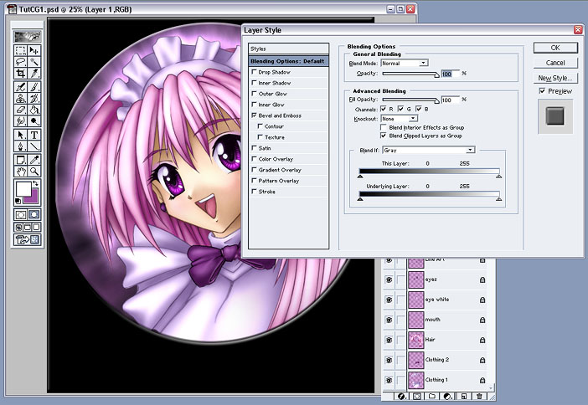Open the Blend If dropdown
The height and width of the screenshot is (405, 588).
(x=429, y=150)
